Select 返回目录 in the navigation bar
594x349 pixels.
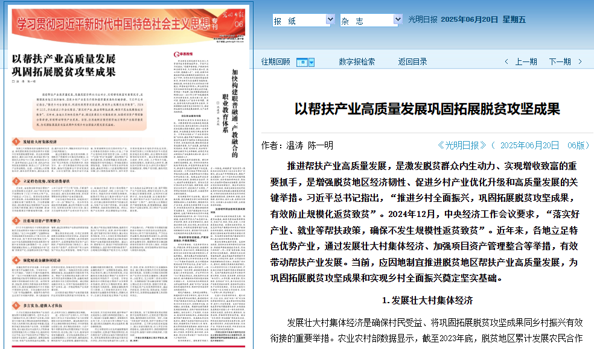(412, 61)
